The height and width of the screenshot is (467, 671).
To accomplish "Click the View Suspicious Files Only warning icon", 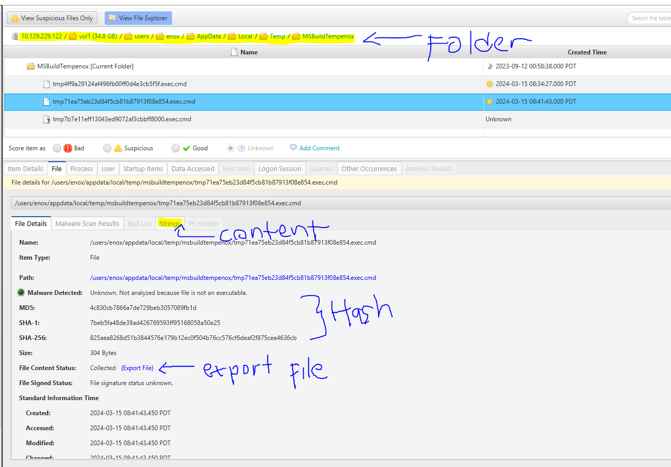I will pos(15,18).
